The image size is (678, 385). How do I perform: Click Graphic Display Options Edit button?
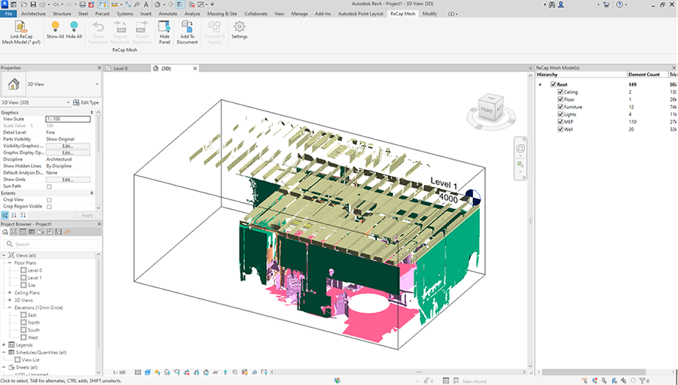click(68, 153)
